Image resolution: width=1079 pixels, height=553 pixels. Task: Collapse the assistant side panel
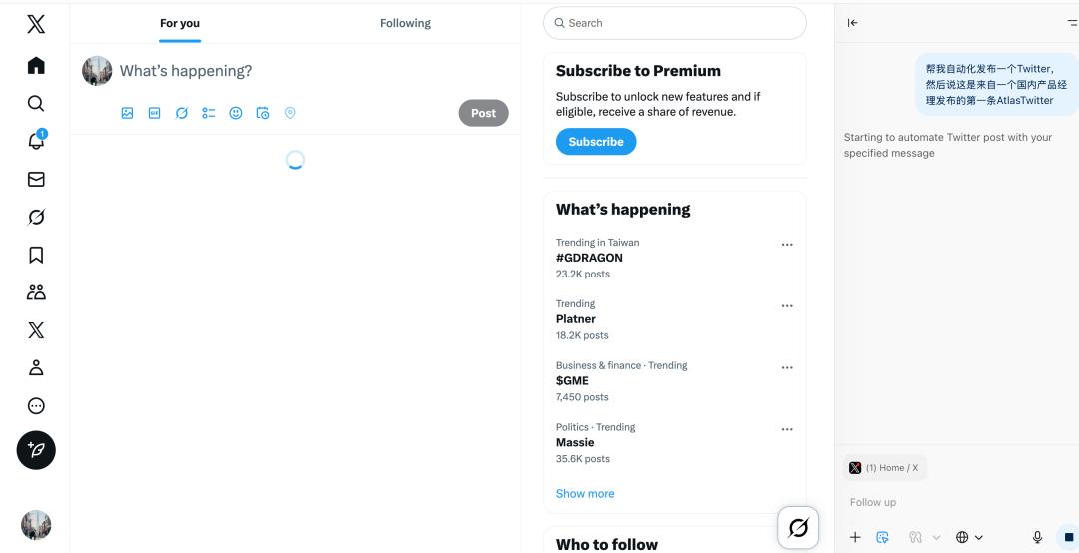coord(852,23)
